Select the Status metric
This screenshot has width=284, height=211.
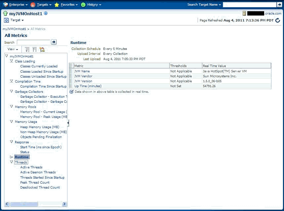(25, 152)
